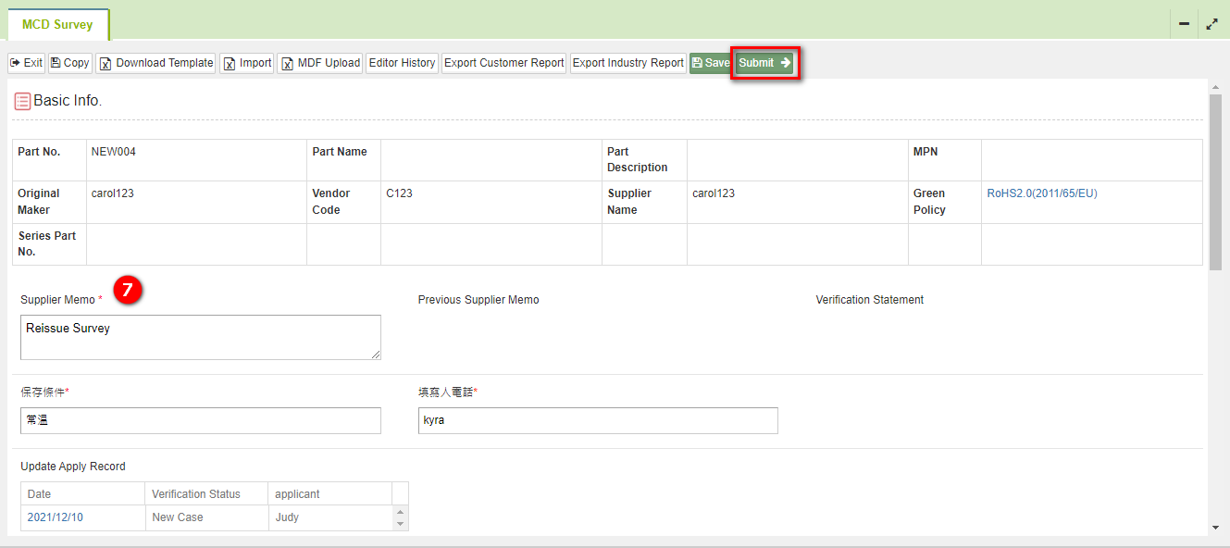Viewport: 1230px width, 548px height.
Task: Open RoHS2.0(2011/65/EU) green policy link
Action: tap(1042, 193)
